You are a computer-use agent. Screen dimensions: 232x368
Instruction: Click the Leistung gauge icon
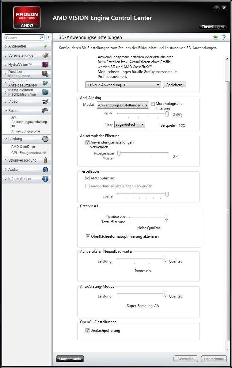pos(45,139)
